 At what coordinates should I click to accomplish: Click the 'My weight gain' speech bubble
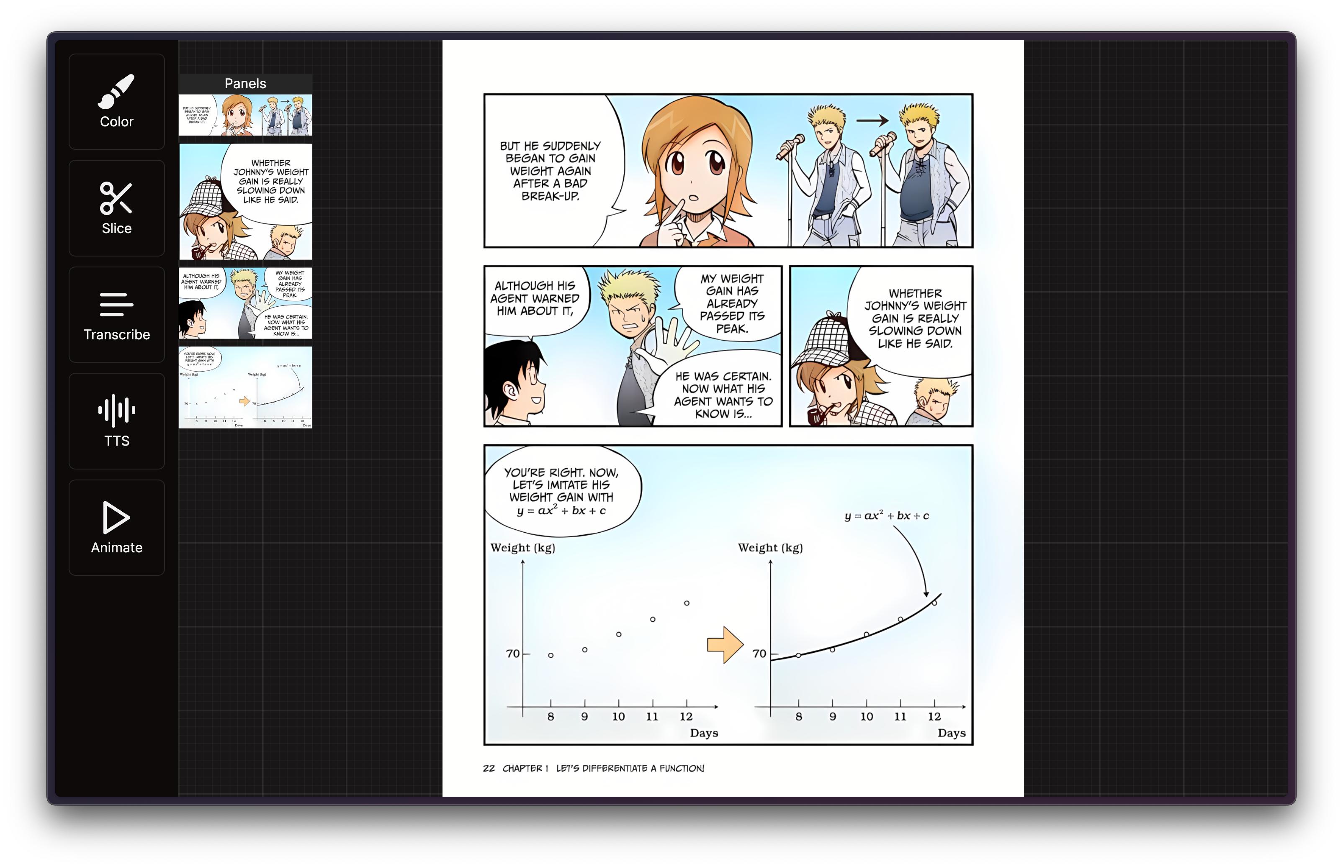click(x=731, y=303)
